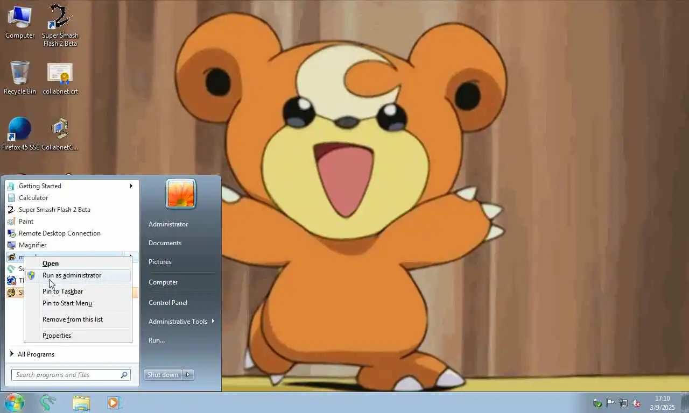The width and height of the screenshot is (689, 413).
Task: Click the Getting Started icon in Start menu
Action: point(11,186)
